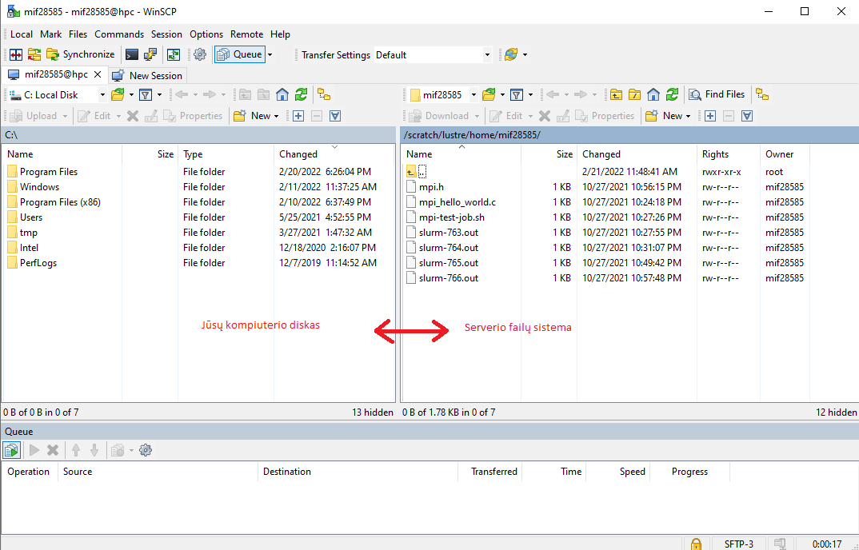Image resolution: width=859 pixels, height=550 pixels.
Task: Toggle queue processing icon in Queue panel
Action: 11,450
